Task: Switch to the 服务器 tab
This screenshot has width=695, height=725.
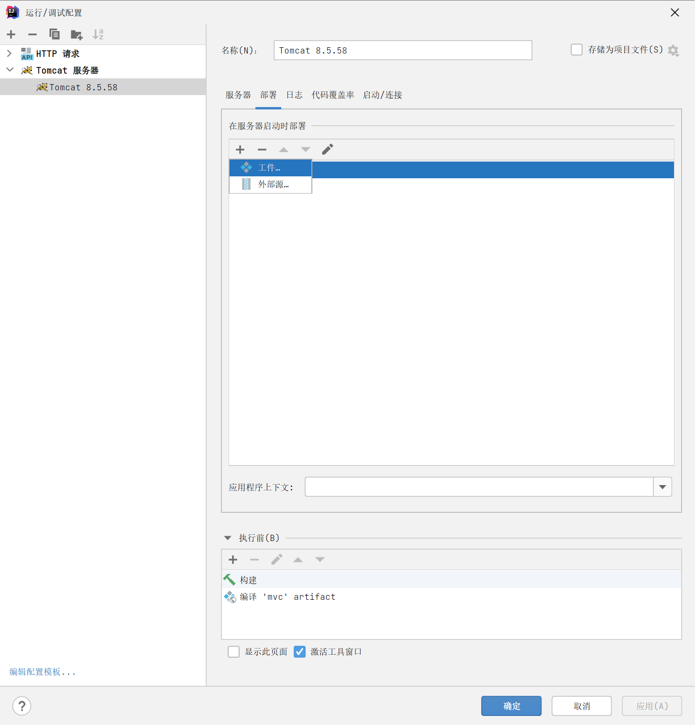Action: pyautogui.click(x=238, y=95)
